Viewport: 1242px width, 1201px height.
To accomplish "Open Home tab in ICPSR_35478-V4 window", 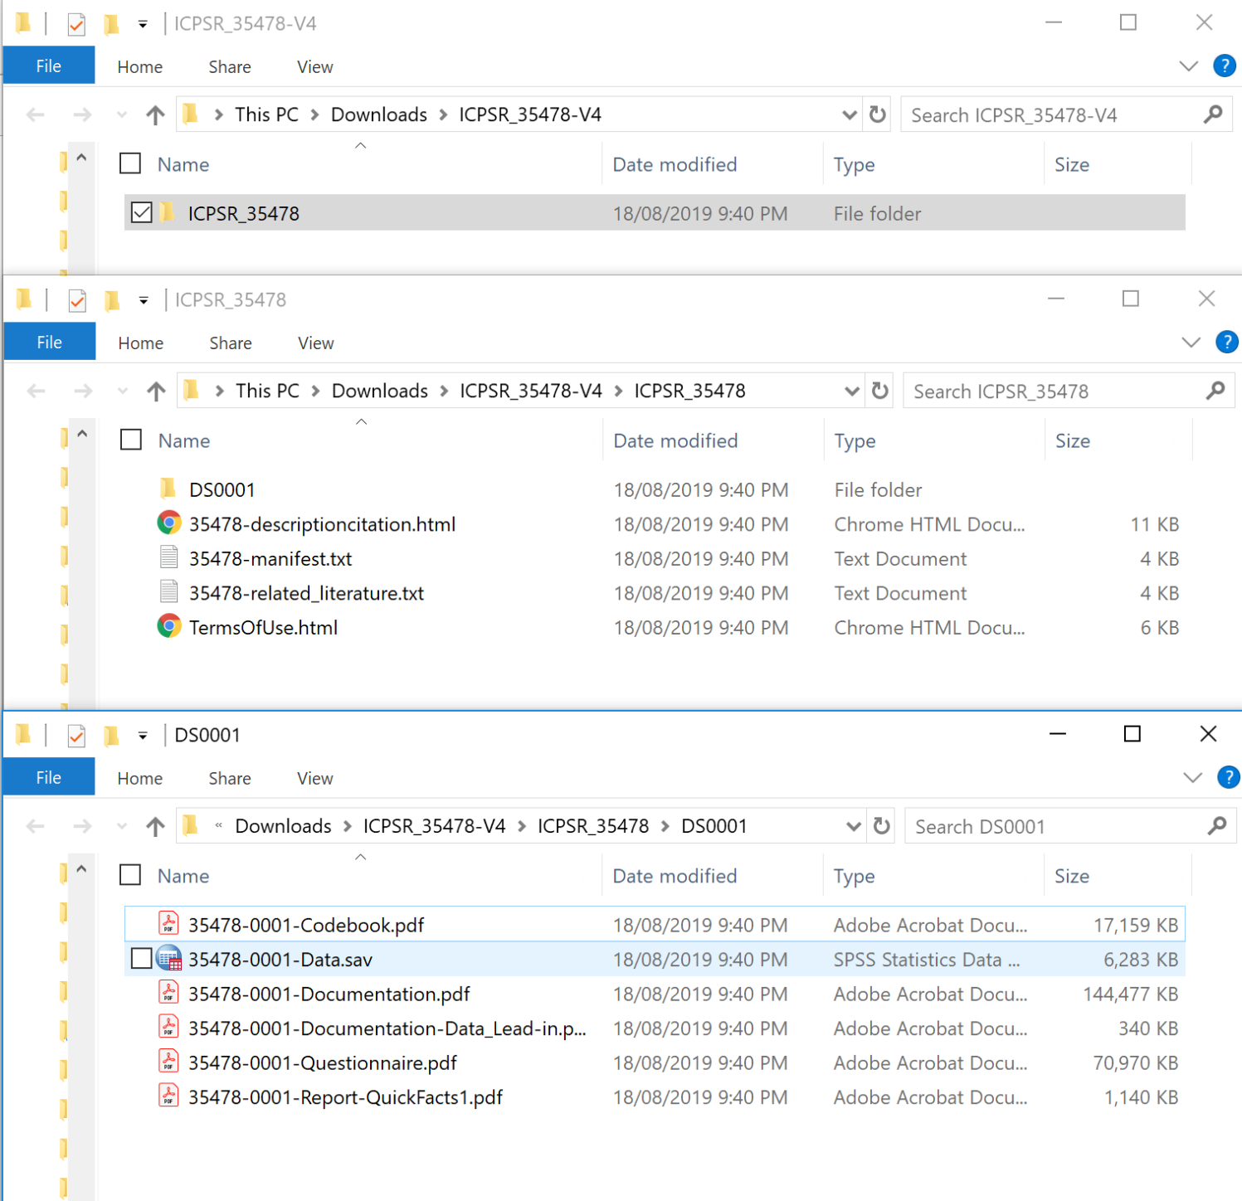I will click(139, 66).
